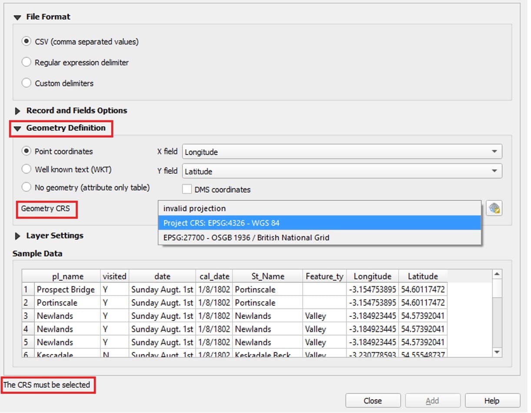Choose the invalid projection list entry

coord(319,209)
